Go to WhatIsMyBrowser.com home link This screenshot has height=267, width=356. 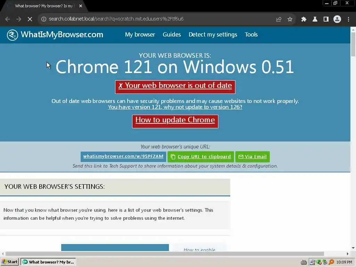tap(62, 34)
